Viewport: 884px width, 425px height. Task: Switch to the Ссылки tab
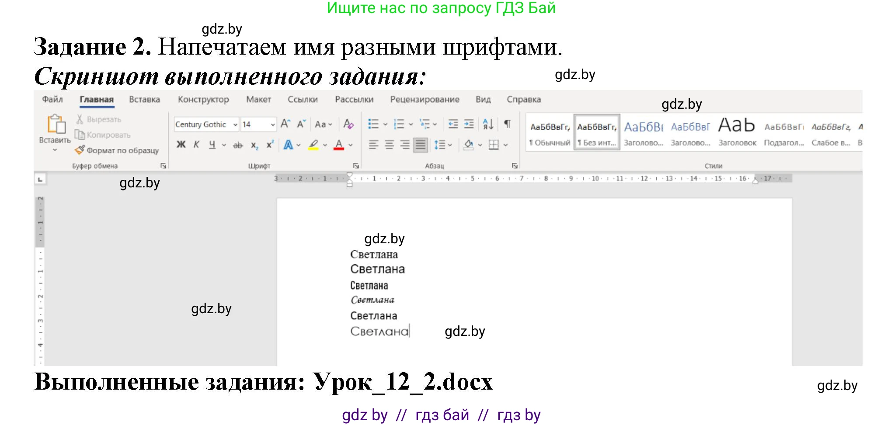coord(303,99)
